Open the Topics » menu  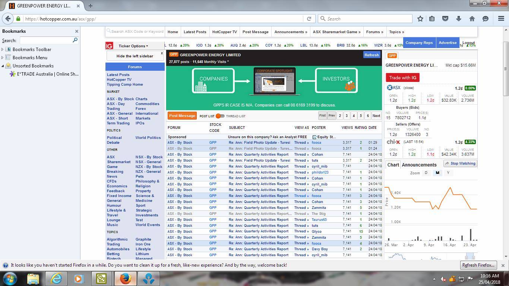click(x=396, y=32)
